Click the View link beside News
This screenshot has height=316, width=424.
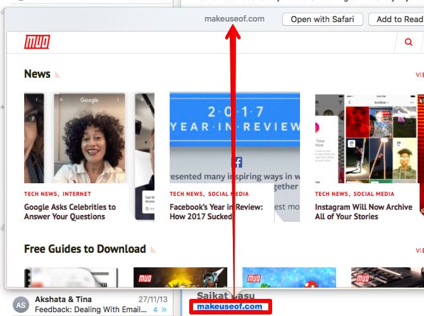420,75
